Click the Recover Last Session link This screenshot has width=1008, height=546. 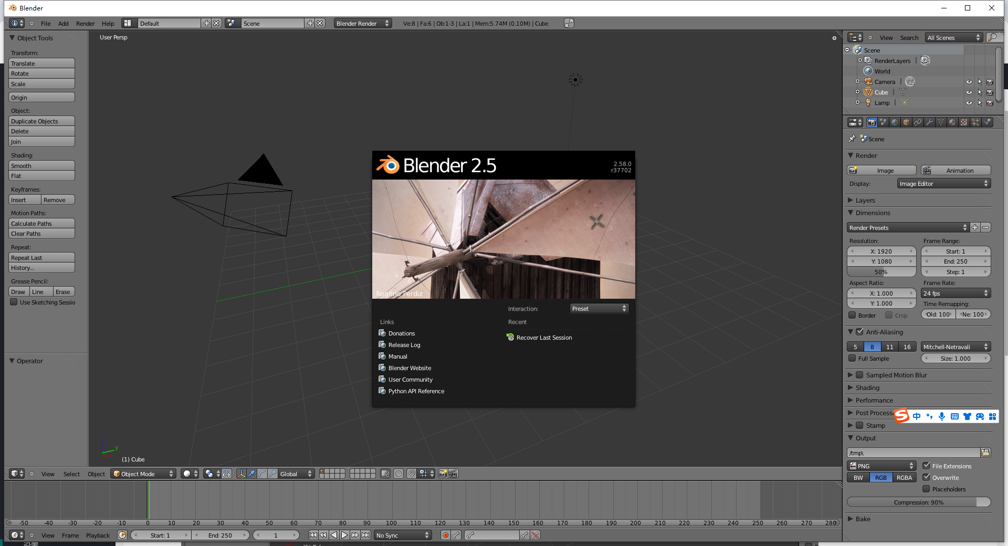point(544,337)
